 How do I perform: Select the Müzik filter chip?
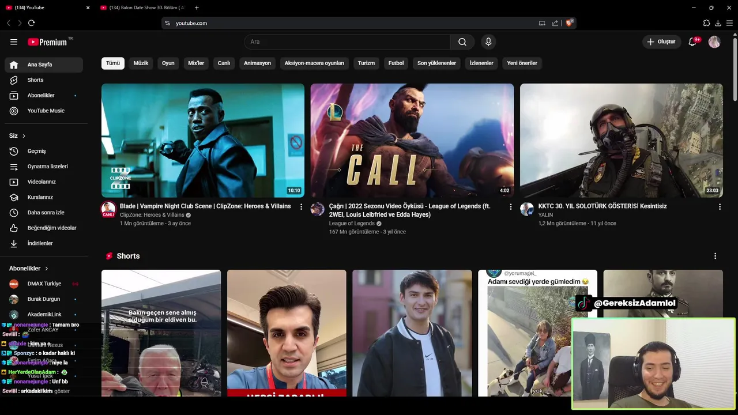[141, 63]
